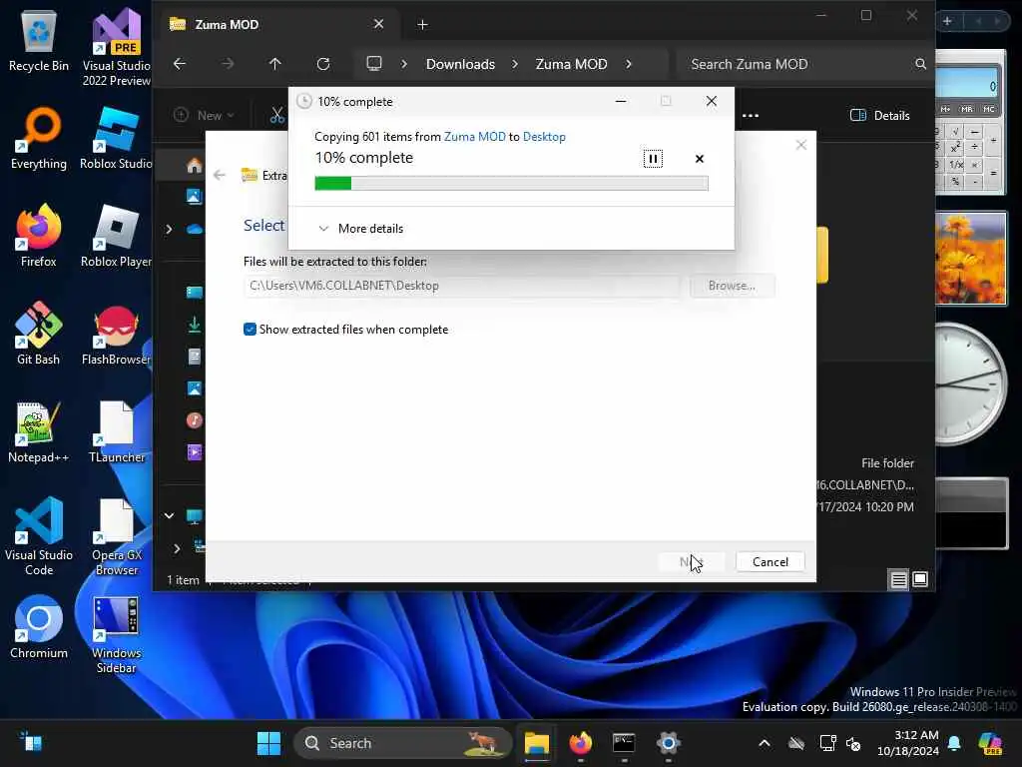
Task: Open Chromium desktop shortcut
Action: 39,626
